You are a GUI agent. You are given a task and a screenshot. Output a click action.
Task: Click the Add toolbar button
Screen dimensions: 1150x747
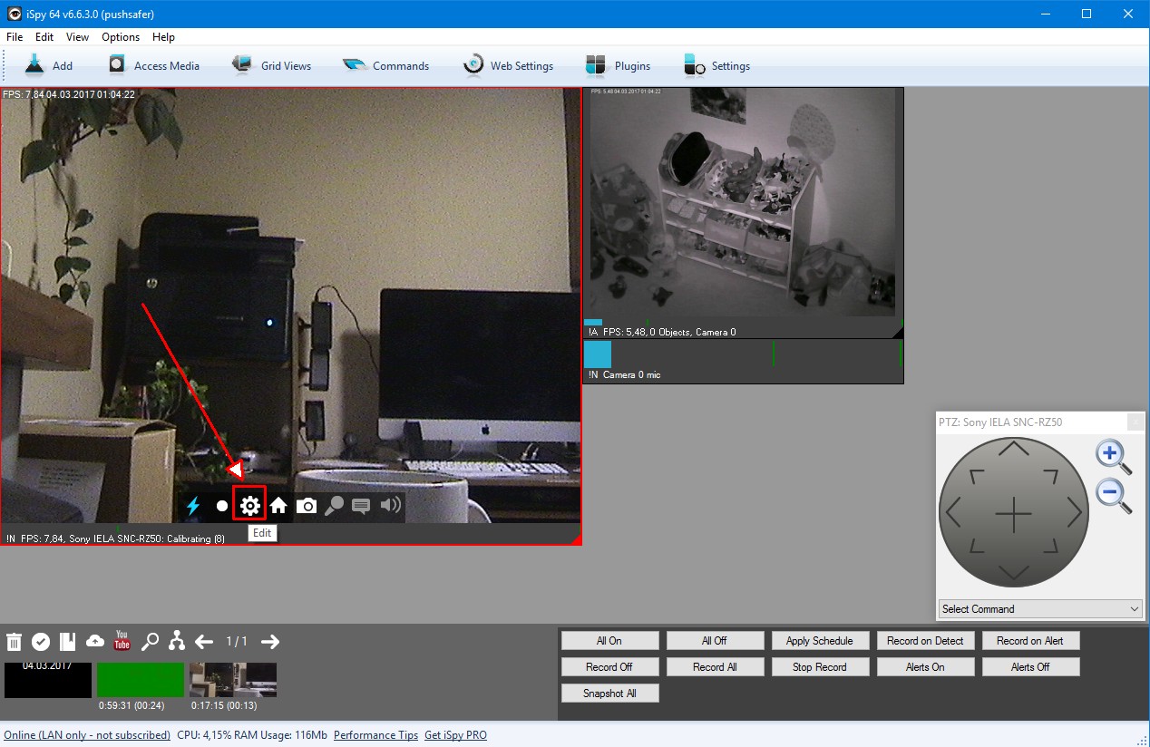[49, 65]
